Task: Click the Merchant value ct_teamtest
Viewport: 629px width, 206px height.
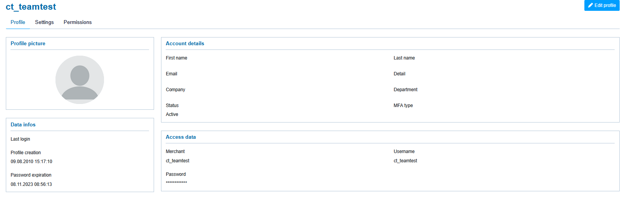Action: (177, 161)
